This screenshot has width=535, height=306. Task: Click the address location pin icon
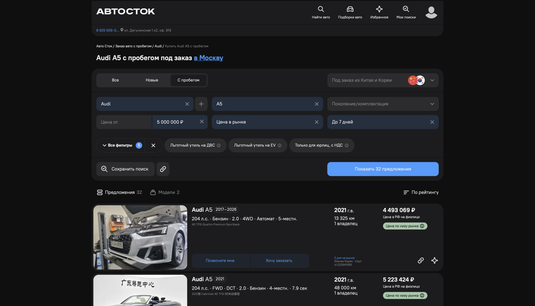tap(122, 30)
